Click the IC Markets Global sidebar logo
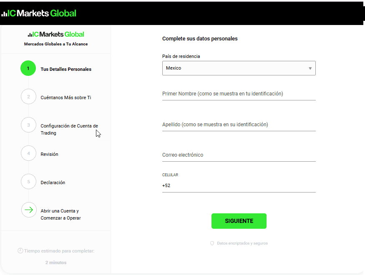 pyautogui.click(x=56, y=35)
